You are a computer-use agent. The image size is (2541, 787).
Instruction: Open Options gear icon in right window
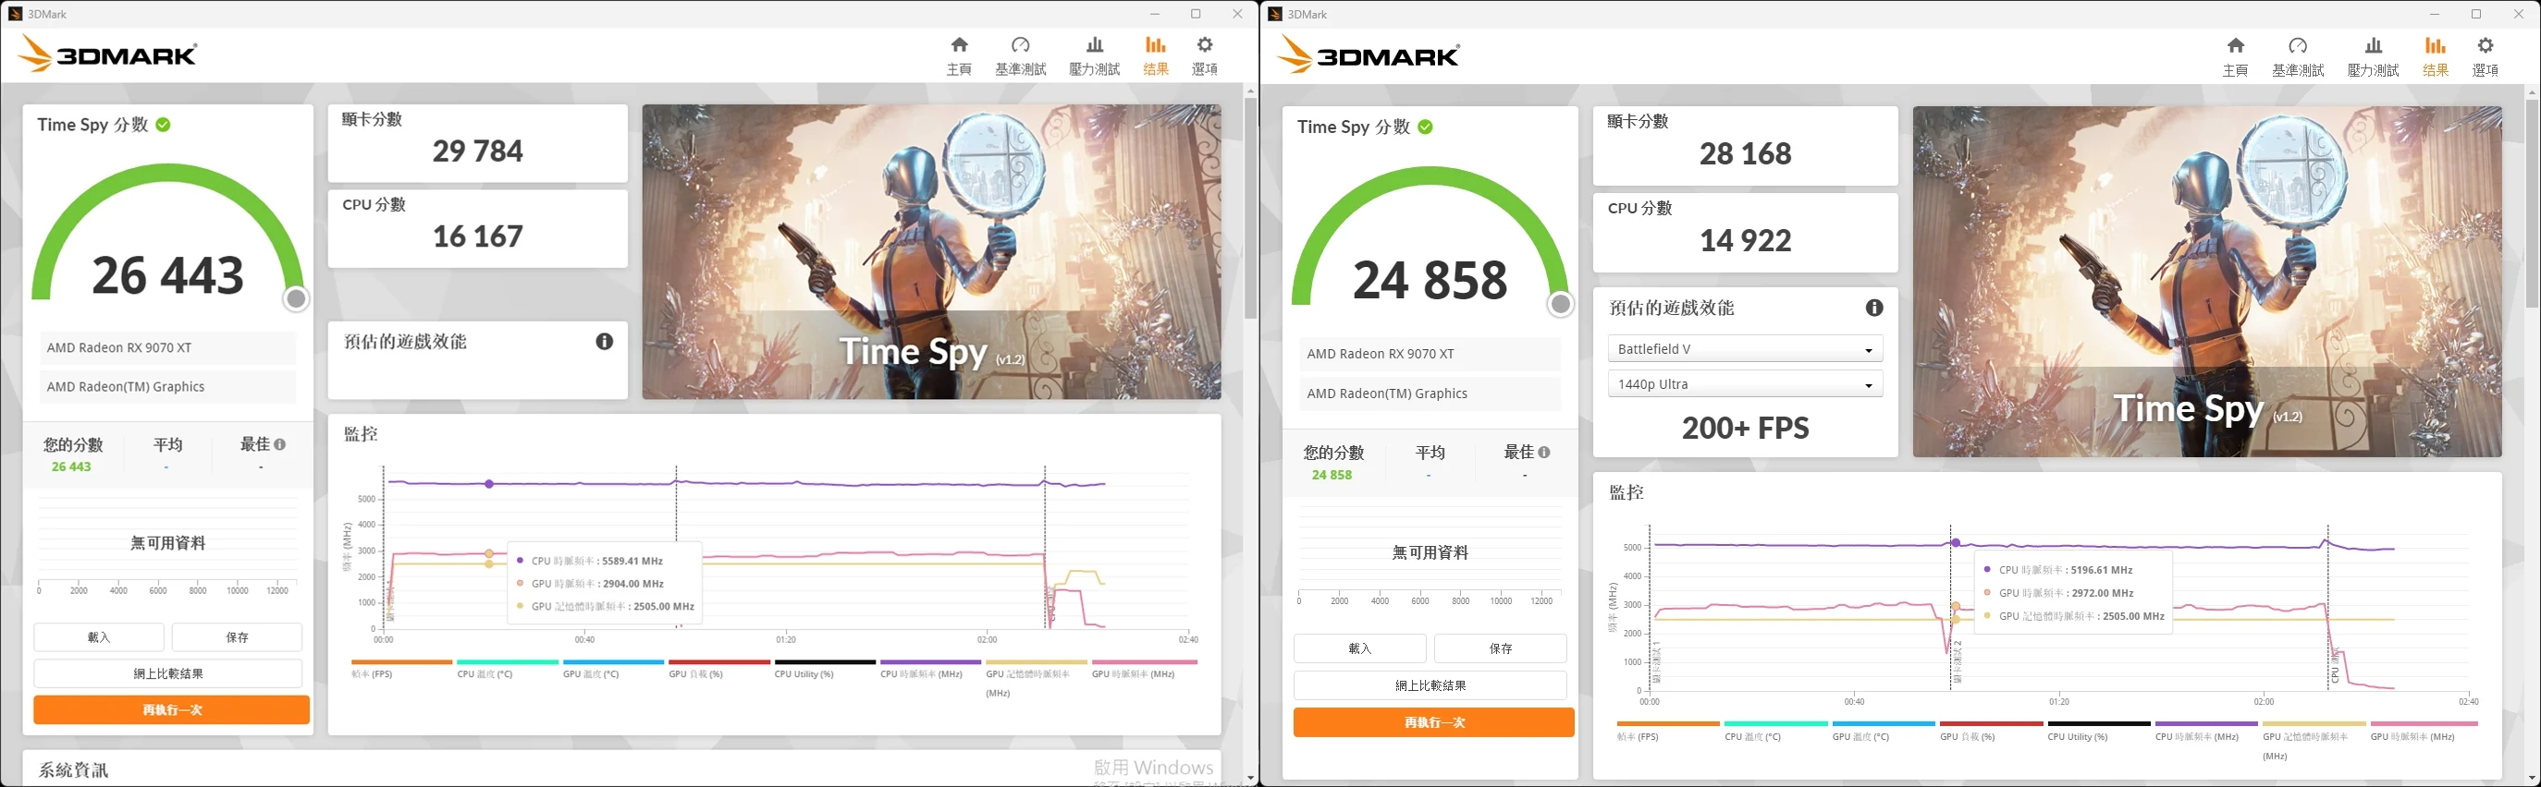pos(2485,56)
